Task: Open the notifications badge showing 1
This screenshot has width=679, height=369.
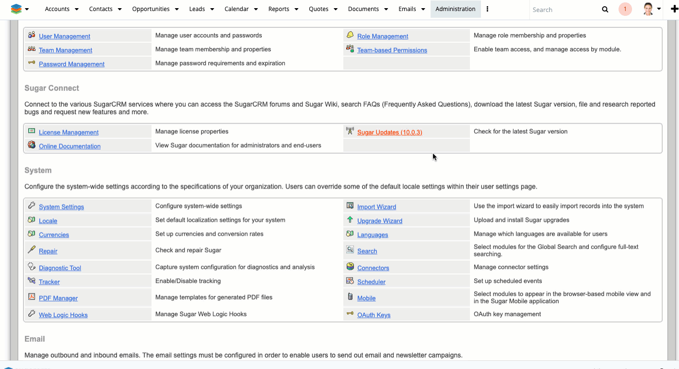Action: pos(625,9)
